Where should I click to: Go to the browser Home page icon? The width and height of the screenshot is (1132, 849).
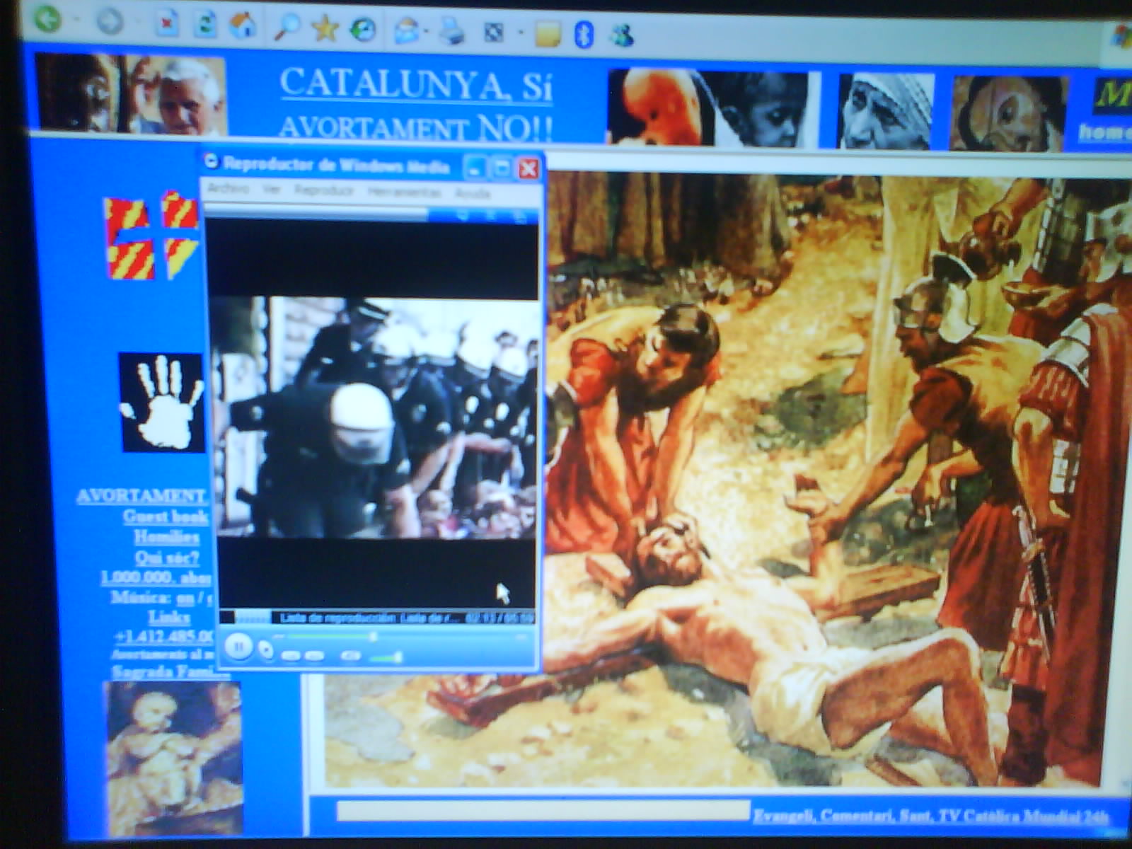[x=243, y=26]
